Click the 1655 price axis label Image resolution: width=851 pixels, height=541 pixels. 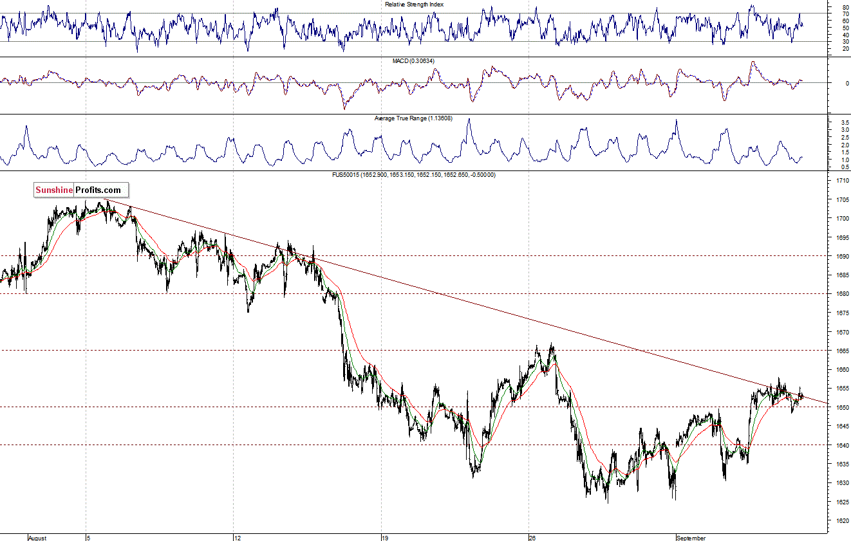[841, 389]
